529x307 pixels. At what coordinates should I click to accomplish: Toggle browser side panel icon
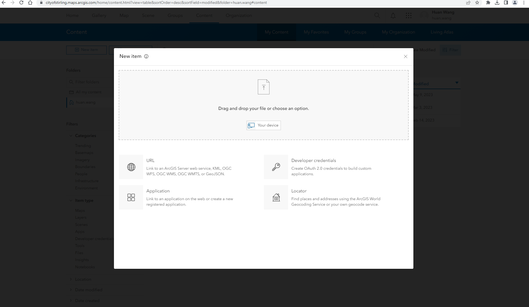[506, 3]
